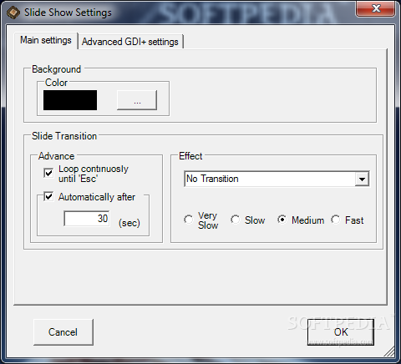Toggle Loop continuously until 'Esc' checkbox
Image resolution: width=401 pixels, height=364 pixels.
click(x=48, y=173)
